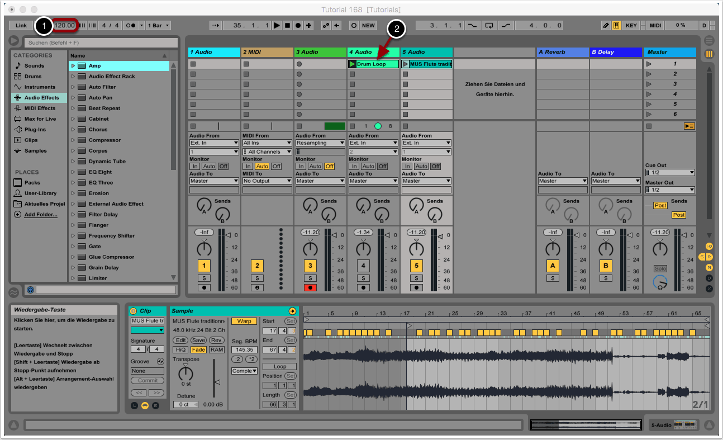
Task: Click the Link button
Action: click(21, 26)
